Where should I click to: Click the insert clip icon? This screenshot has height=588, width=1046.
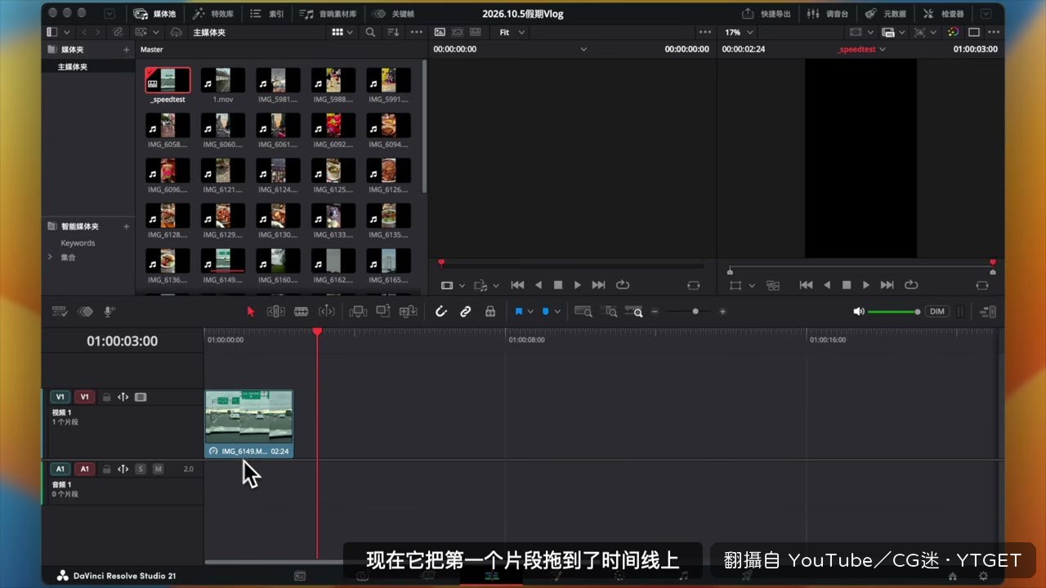[x=357, y=311]
